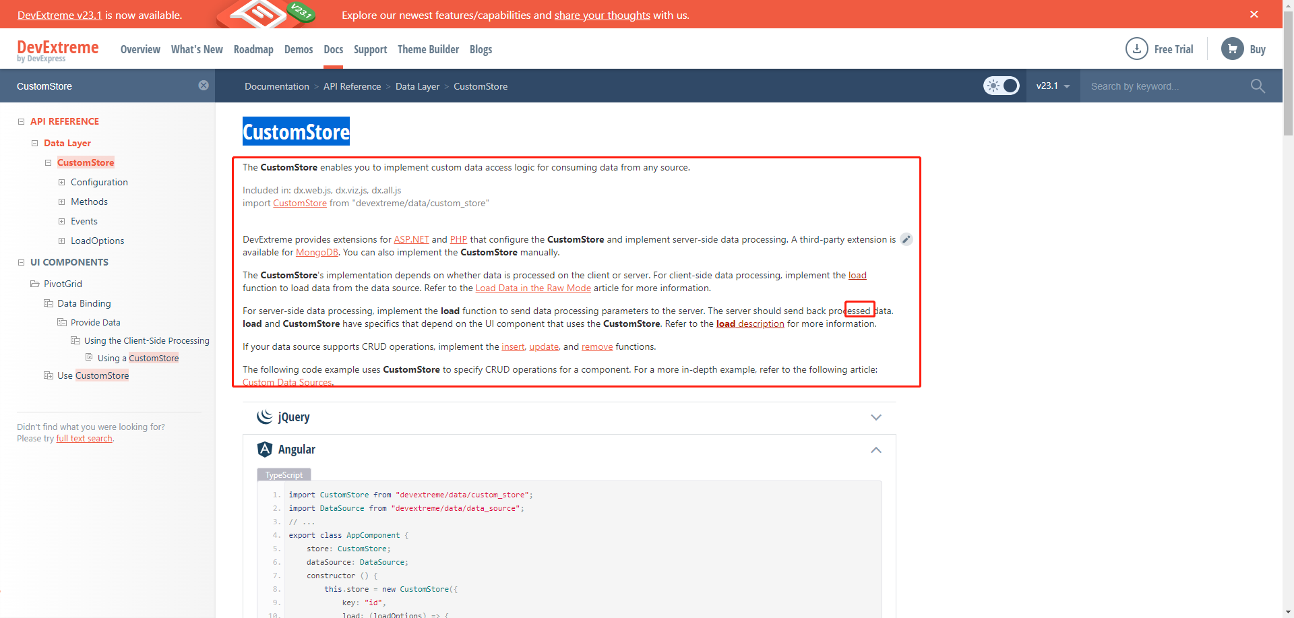The width and height of the screenshot is (1294, 618).
Task: Collapse the CustomStore tree node
Action: [x=48, y=162]
